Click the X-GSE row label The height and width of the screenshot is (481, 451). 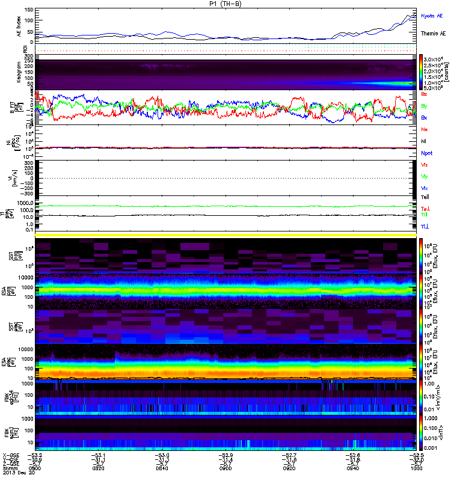coord(11,455)
